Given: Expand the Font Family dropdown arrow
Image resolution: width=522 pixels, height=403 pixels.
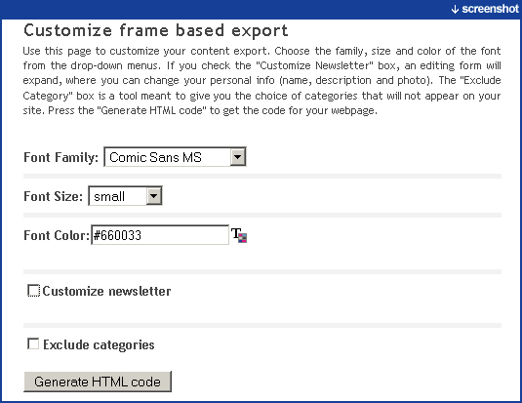Looking at the screenshot, I should 238,157.
